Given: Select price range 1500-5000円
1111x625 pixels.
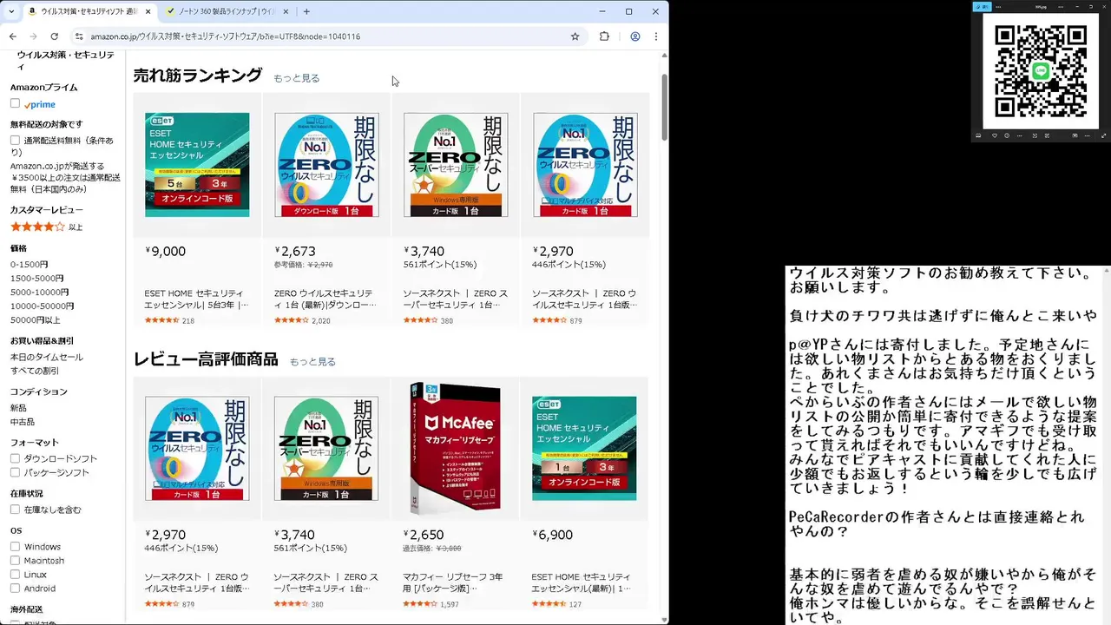Looking at the screenshot, I should coord(36,278).
